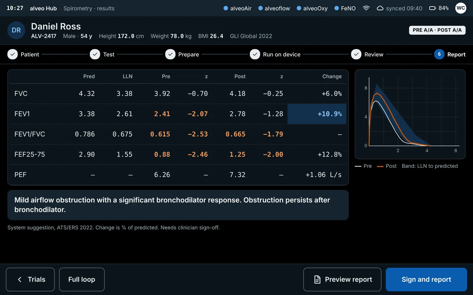Click the FVC row label

[21, 94]
